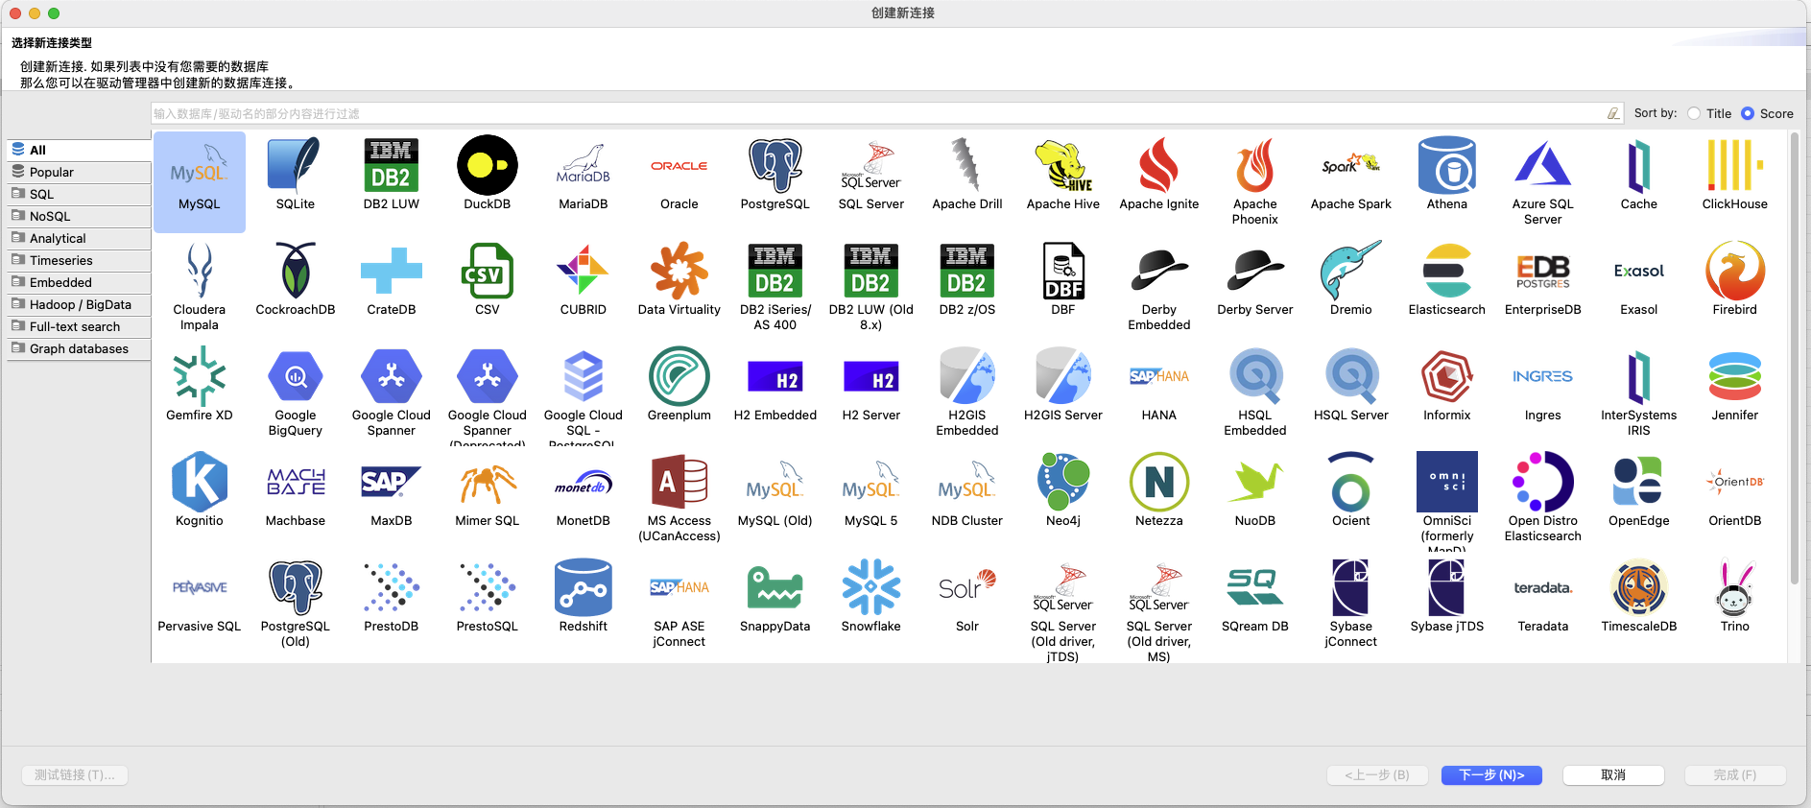Select the Oracle database icon

click(x=679, y=166)
